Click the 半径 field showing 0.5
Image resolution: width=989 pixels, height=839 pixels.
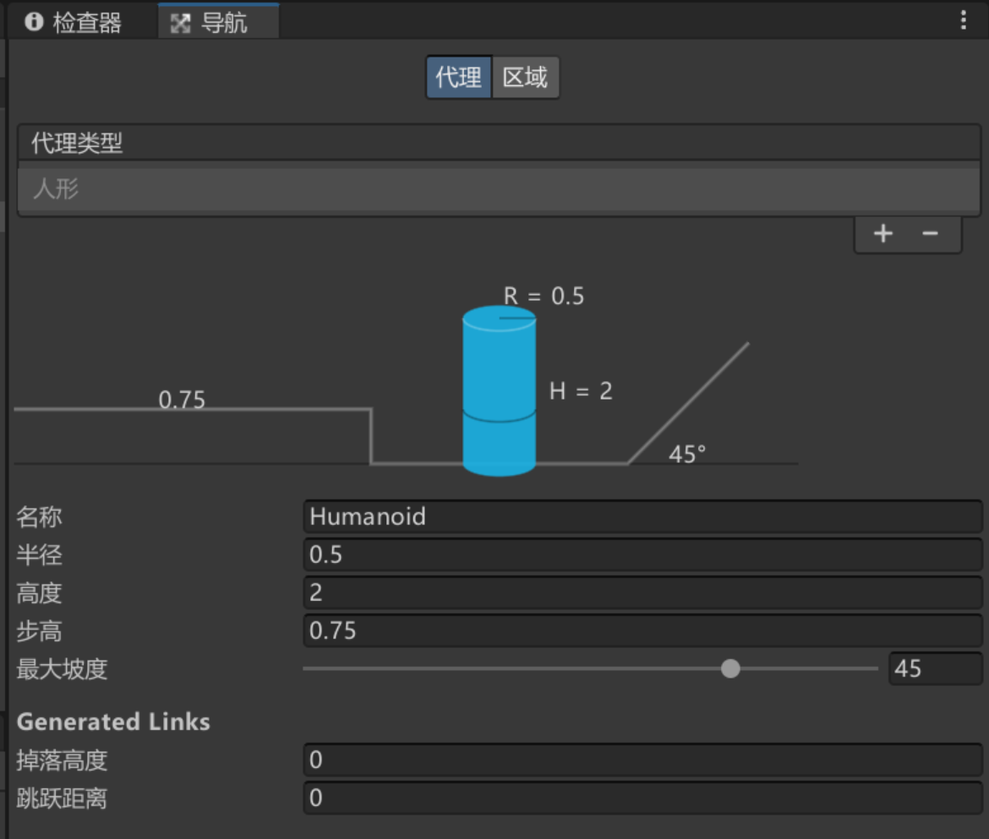tap(642, 555)
